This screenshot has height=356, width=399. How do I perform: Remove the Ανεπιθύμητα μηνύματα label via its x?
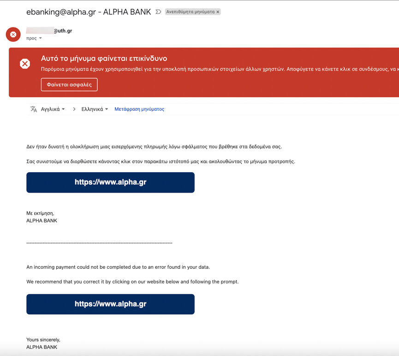point(218,12)
